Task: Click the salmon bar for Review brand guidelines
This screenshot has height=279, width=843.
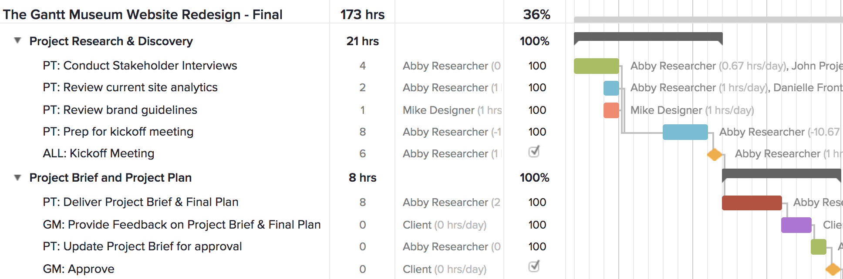Action: coord(611,110)
